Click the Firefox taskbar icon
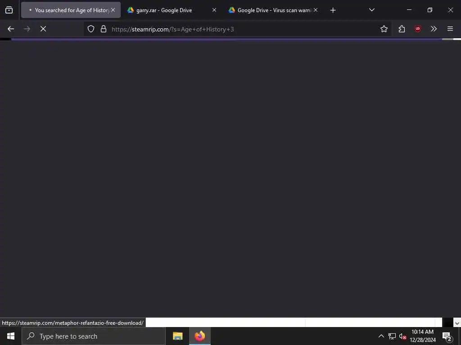 (199, 336)
